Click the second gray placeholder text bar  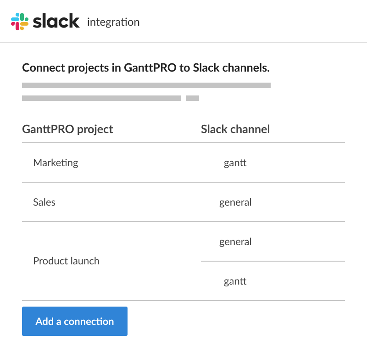point(101,97)
